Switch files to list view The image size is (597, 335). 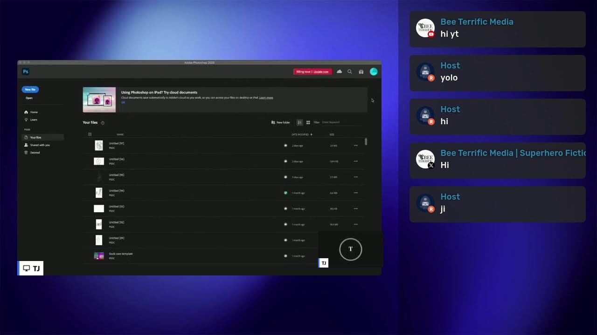[299, 122]
